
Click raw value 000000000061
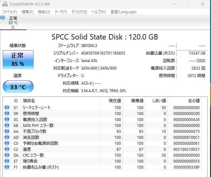[x=187, y=143]
